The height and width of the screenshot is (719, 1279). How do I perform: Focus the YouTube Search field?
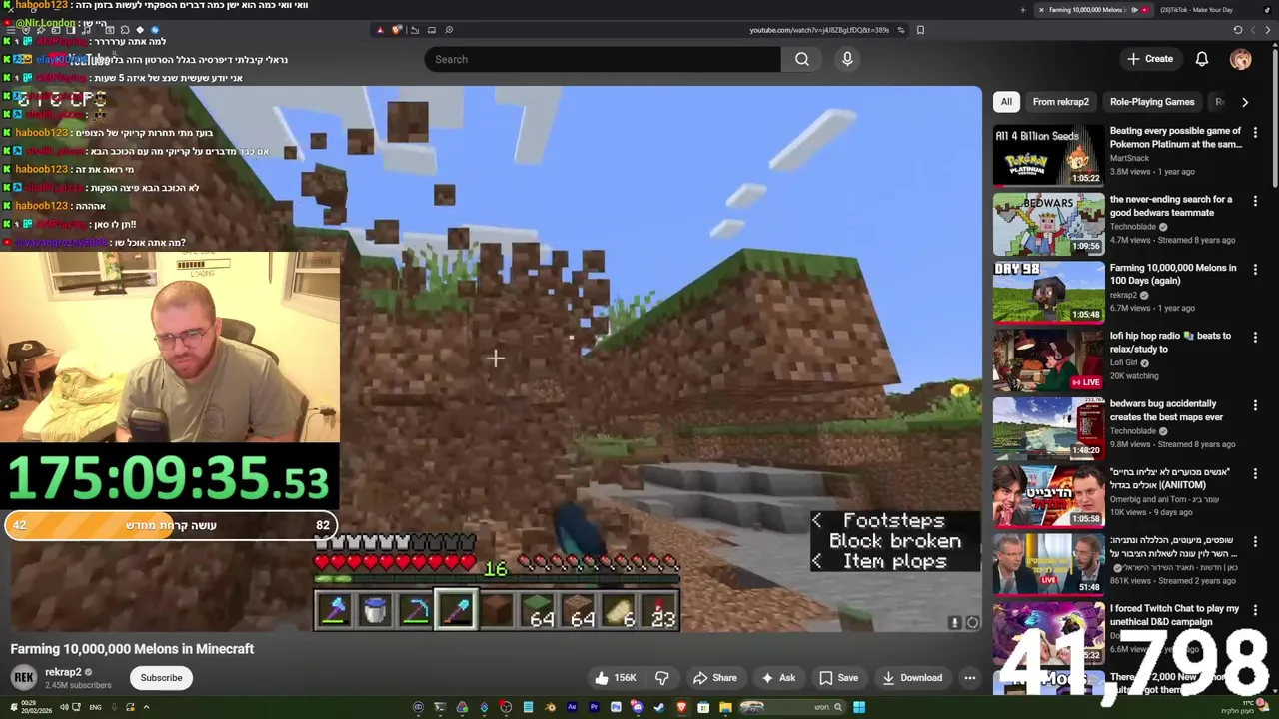(603, 59)
